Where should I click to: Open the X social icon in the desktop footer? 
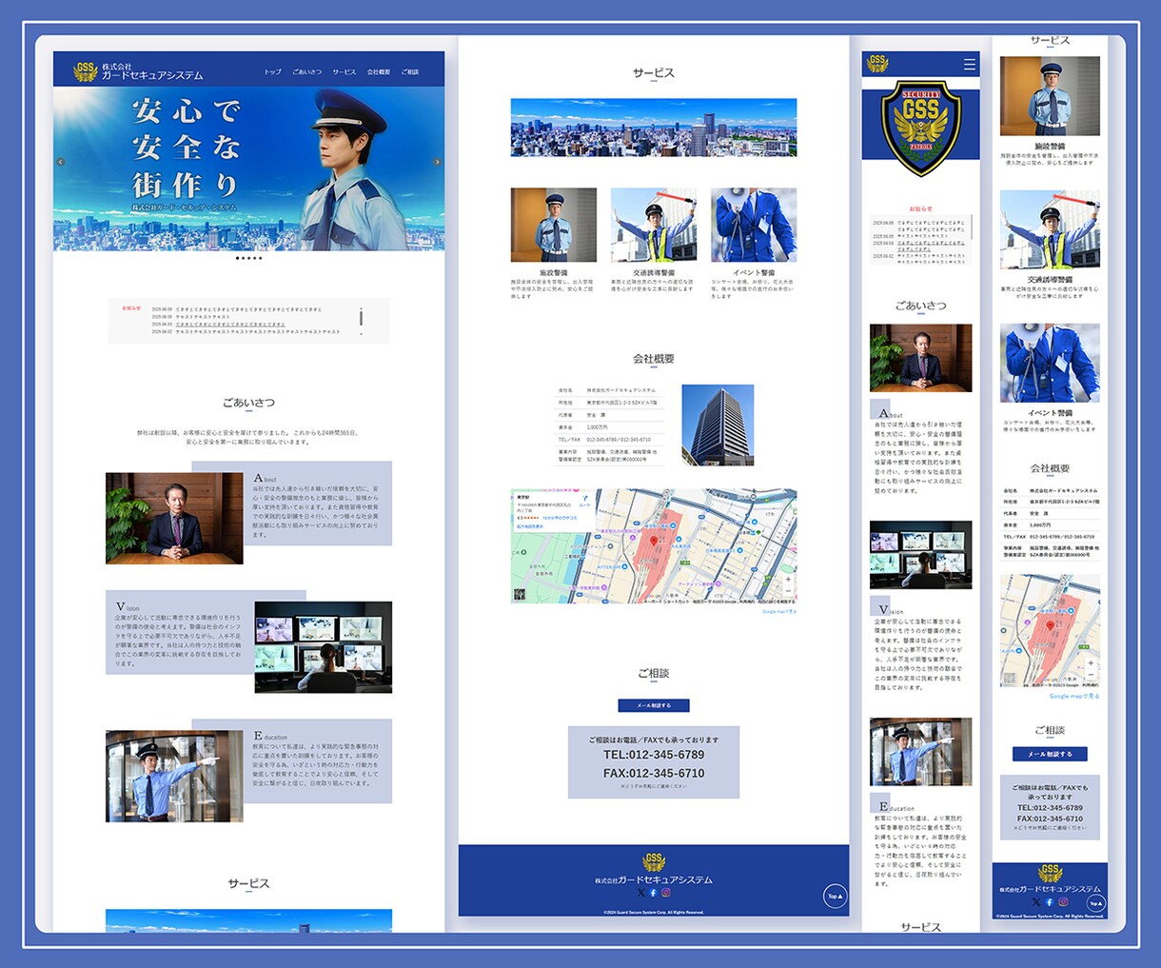pos(640,893)
